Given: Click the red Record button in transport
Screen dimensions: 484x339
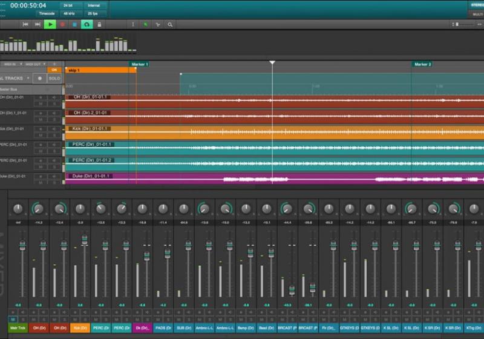Looking at the screenshot, I should click(x=62, y=24).
